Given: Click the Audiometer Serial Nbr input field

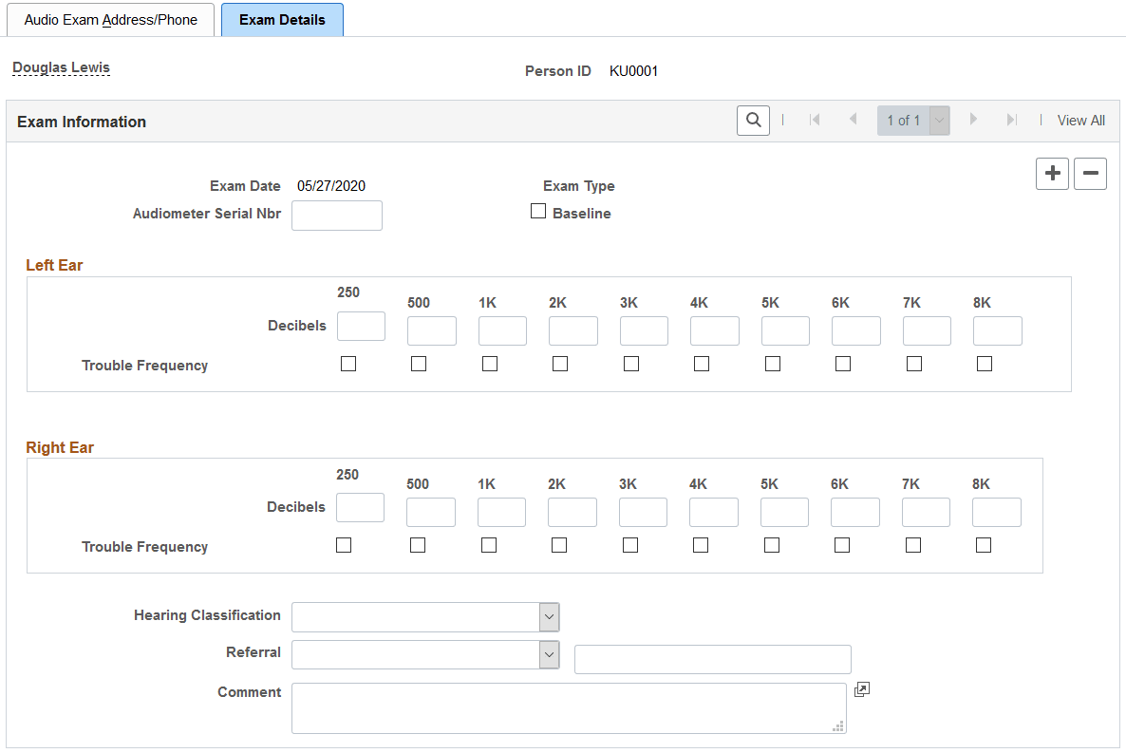Looking at the screenshot, I should (x=337, y=216).
